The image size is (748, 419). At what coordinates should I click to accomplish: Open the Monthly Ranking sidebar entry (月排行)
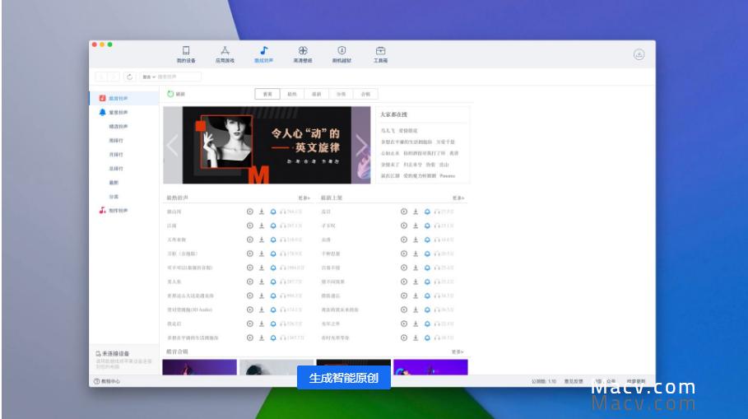pos(116,155)
